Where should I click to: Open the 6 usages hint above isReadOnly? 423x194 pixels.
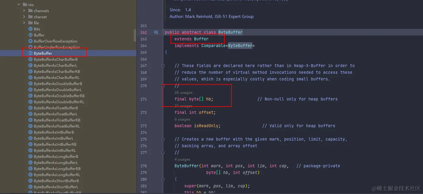(x=182, y=119)
